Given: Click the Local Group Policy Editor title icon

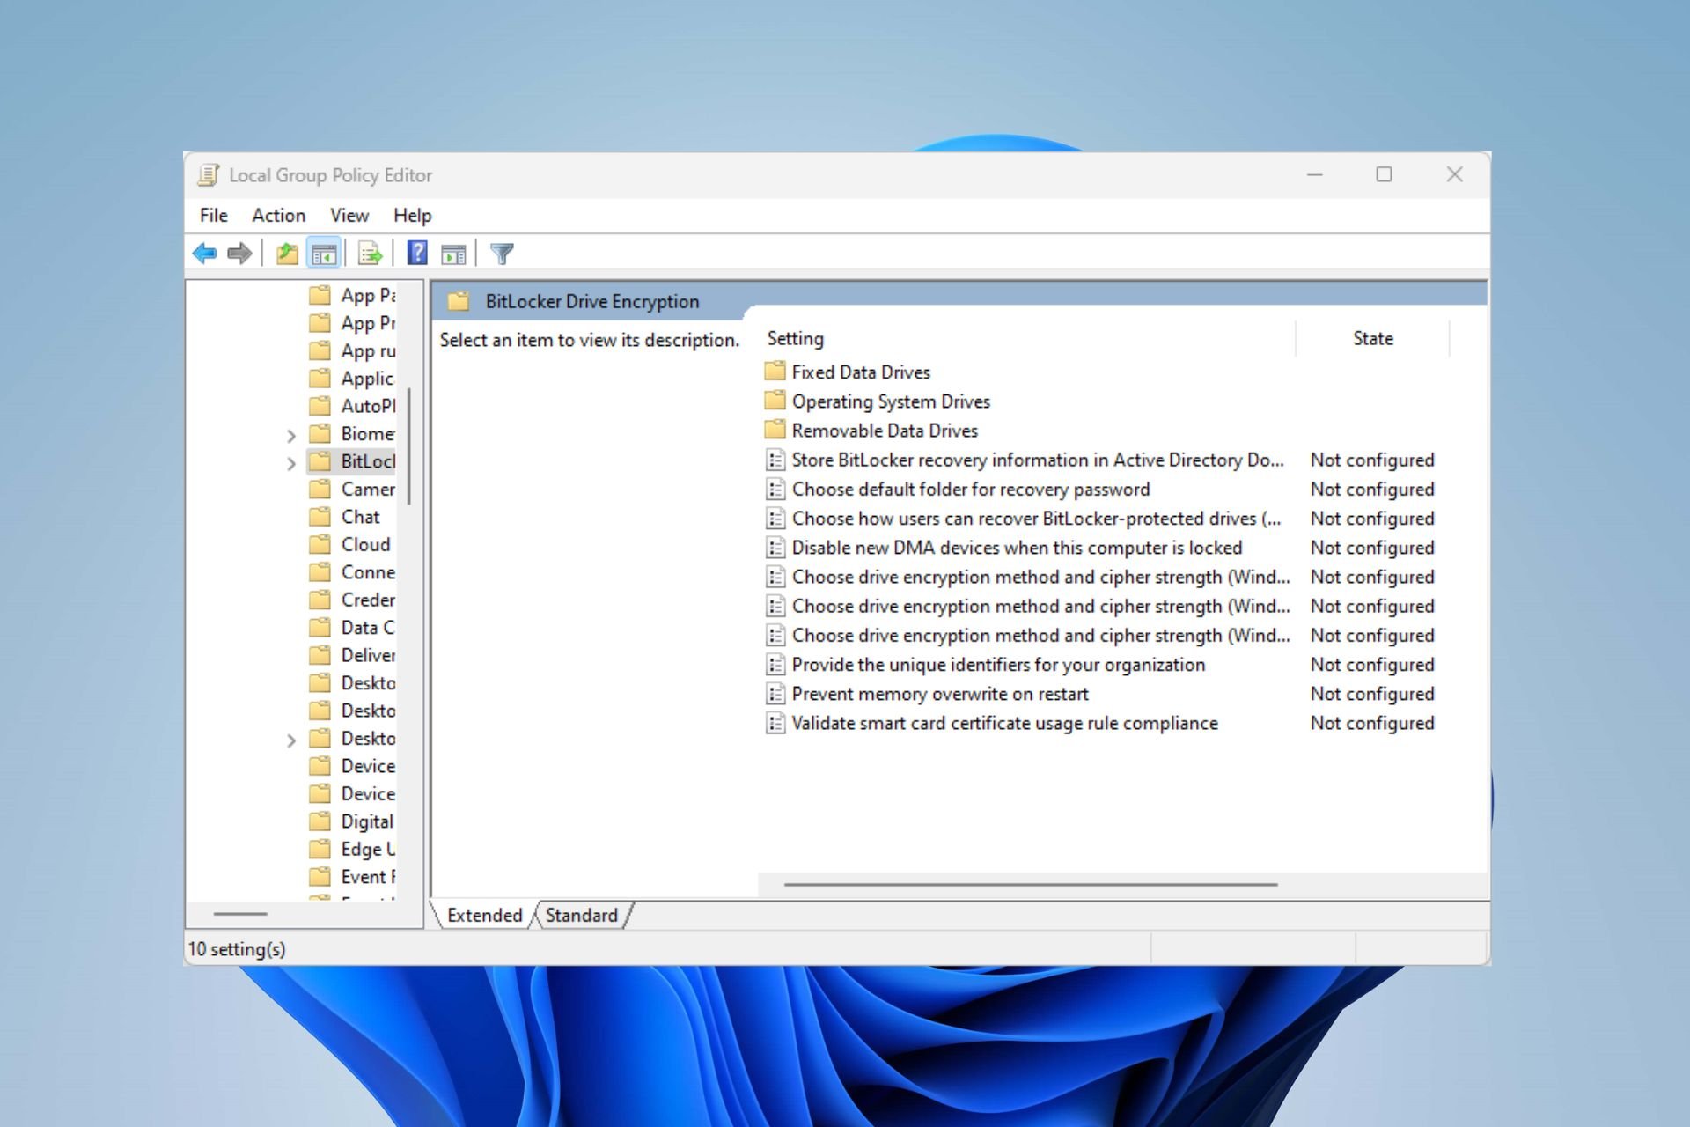Looking at the screenshot, I should coord(209,174).
